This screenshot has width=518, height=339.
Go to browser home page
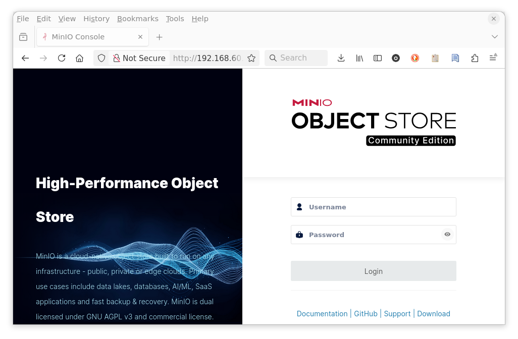(79, 58)
